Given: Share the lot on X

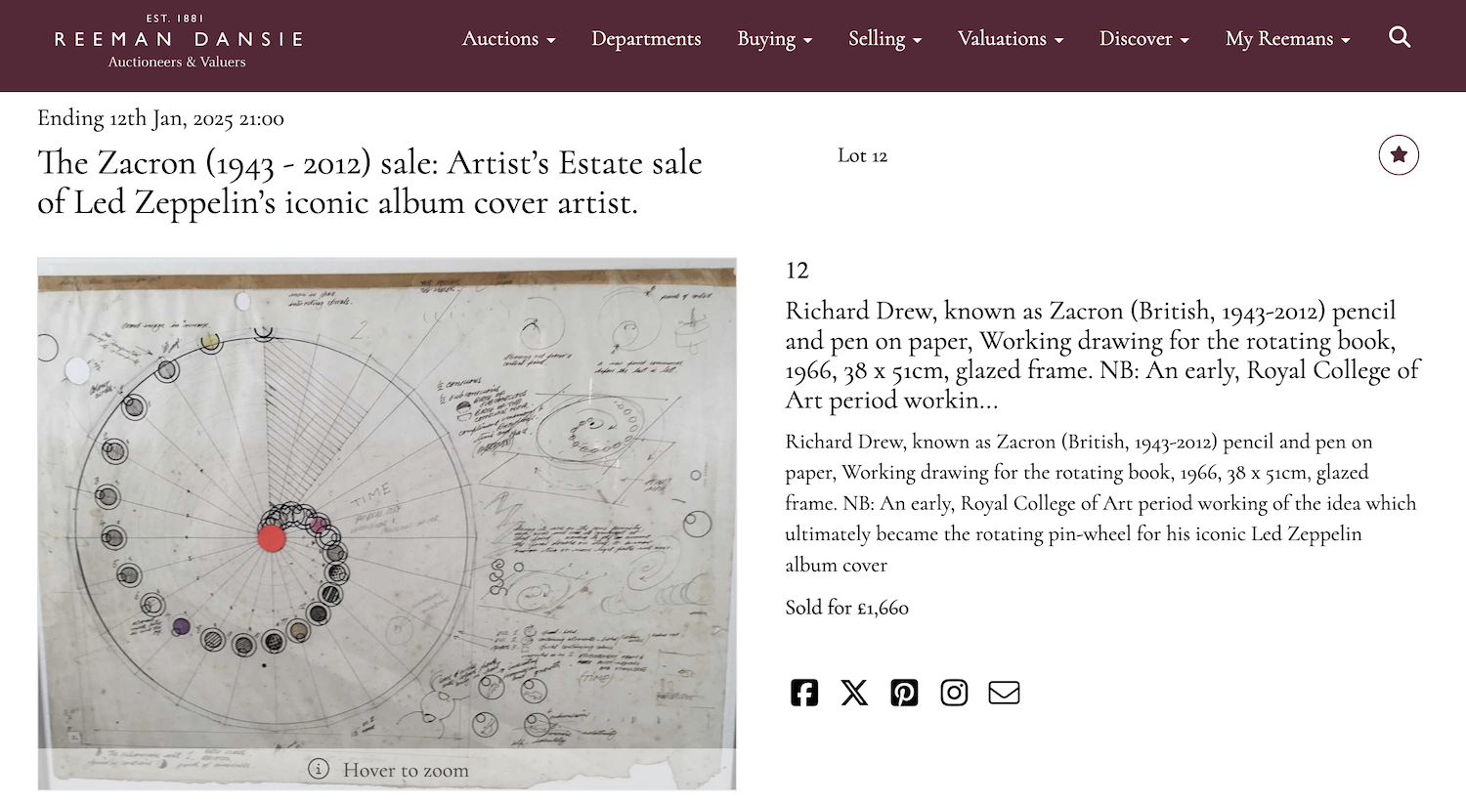Looking at the screenshot, I should (x=854, y=693).
